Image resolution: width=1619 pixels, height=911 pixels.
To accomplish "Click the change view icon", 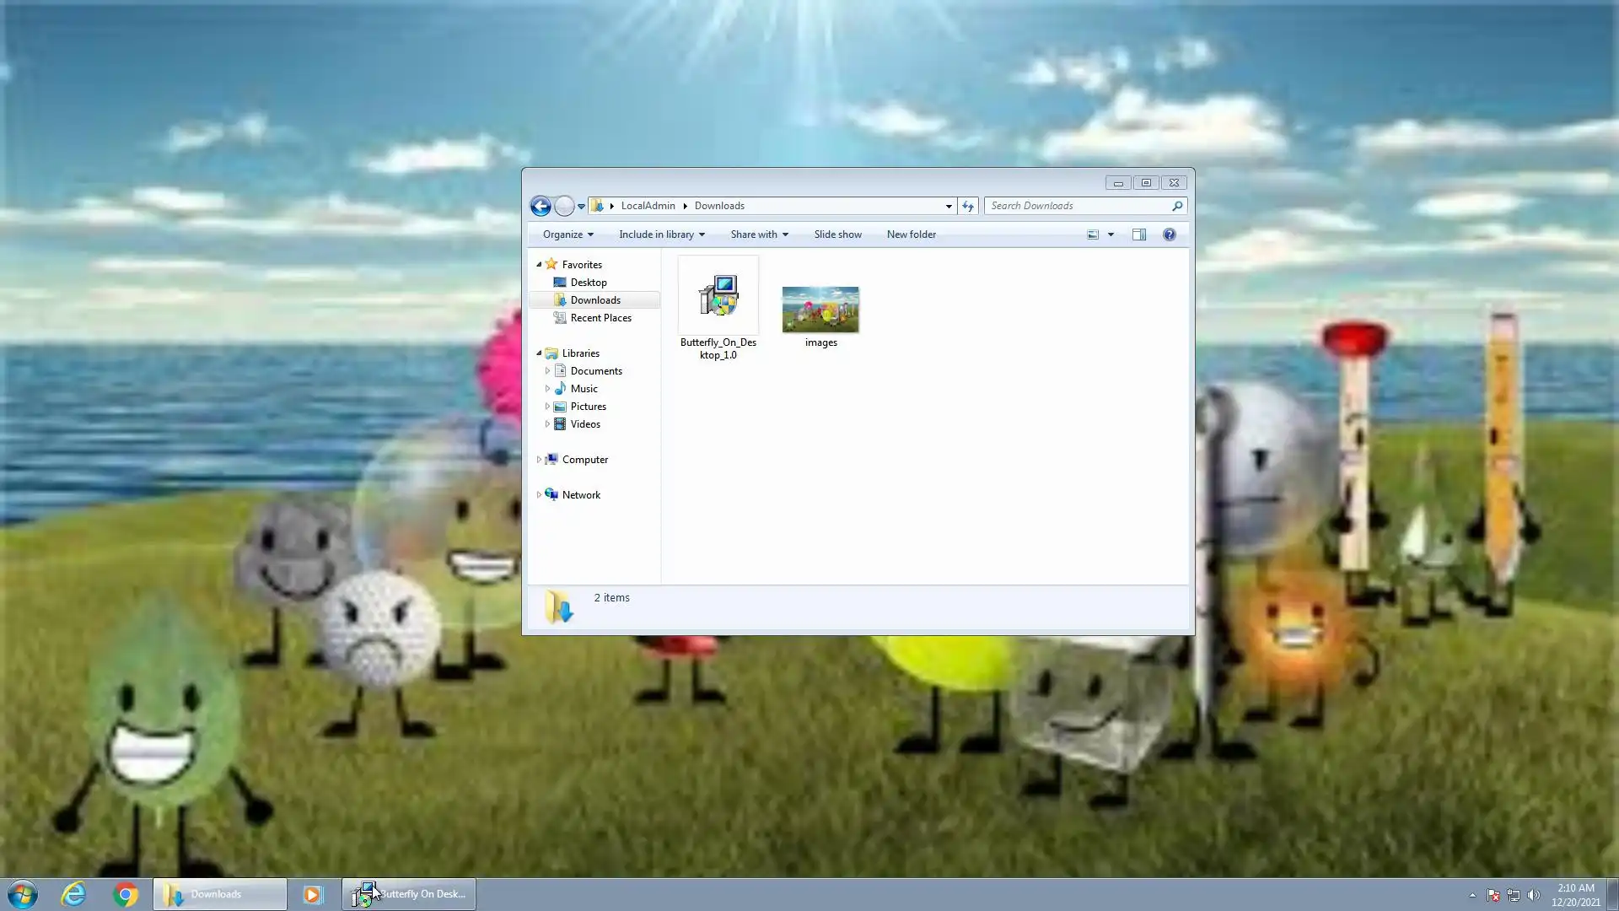I will click(1093, 234).
